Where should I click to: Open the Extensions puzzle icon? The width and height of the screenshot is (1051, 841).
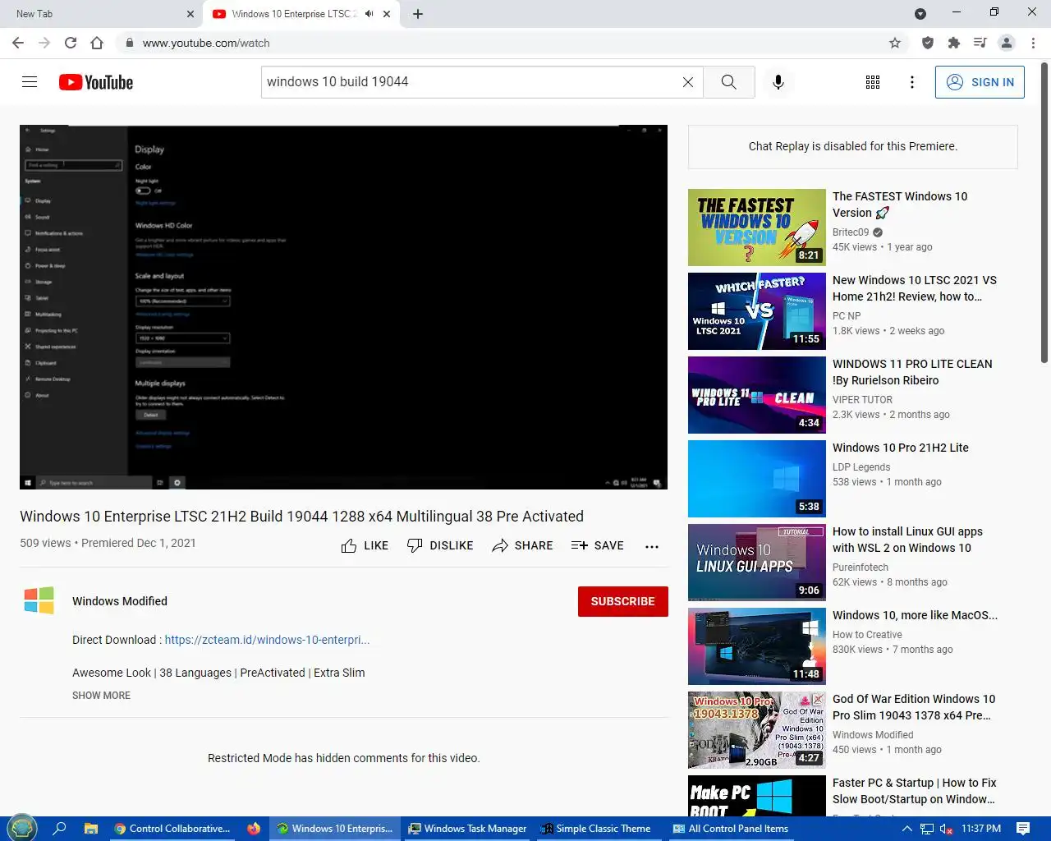(x=954, y=43)
